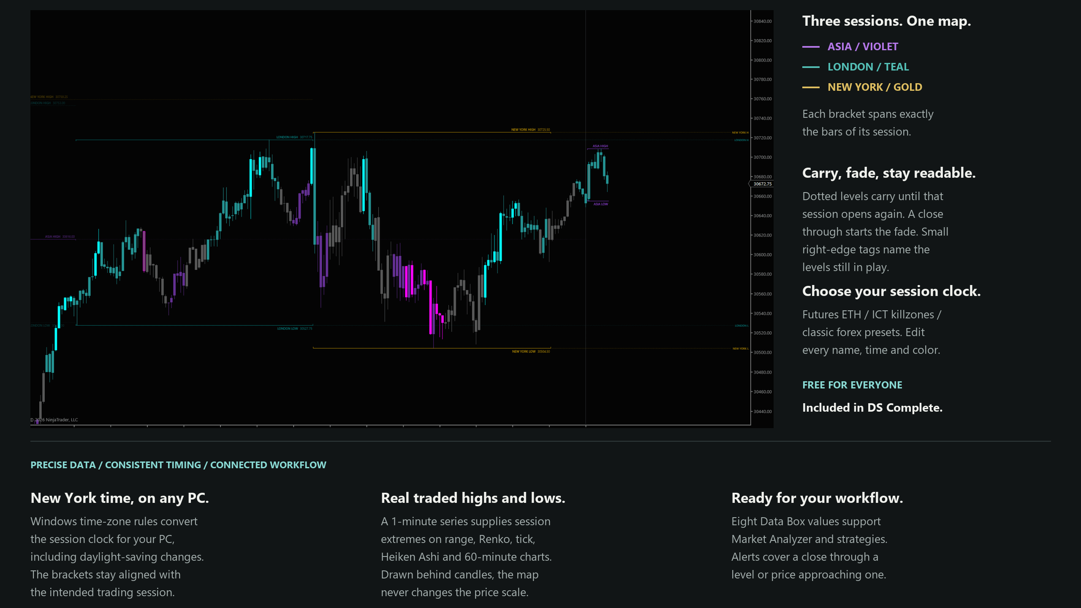Click the NEW YORK HIGH 30725.50 label
This screenshot has width=1081, height=608.
click(530, 130)
